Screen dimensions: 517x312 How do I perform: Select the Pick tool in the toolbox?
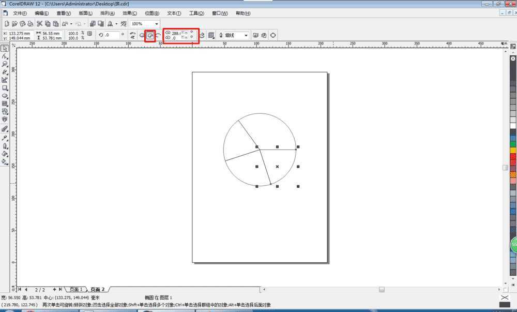coord(5,48)
